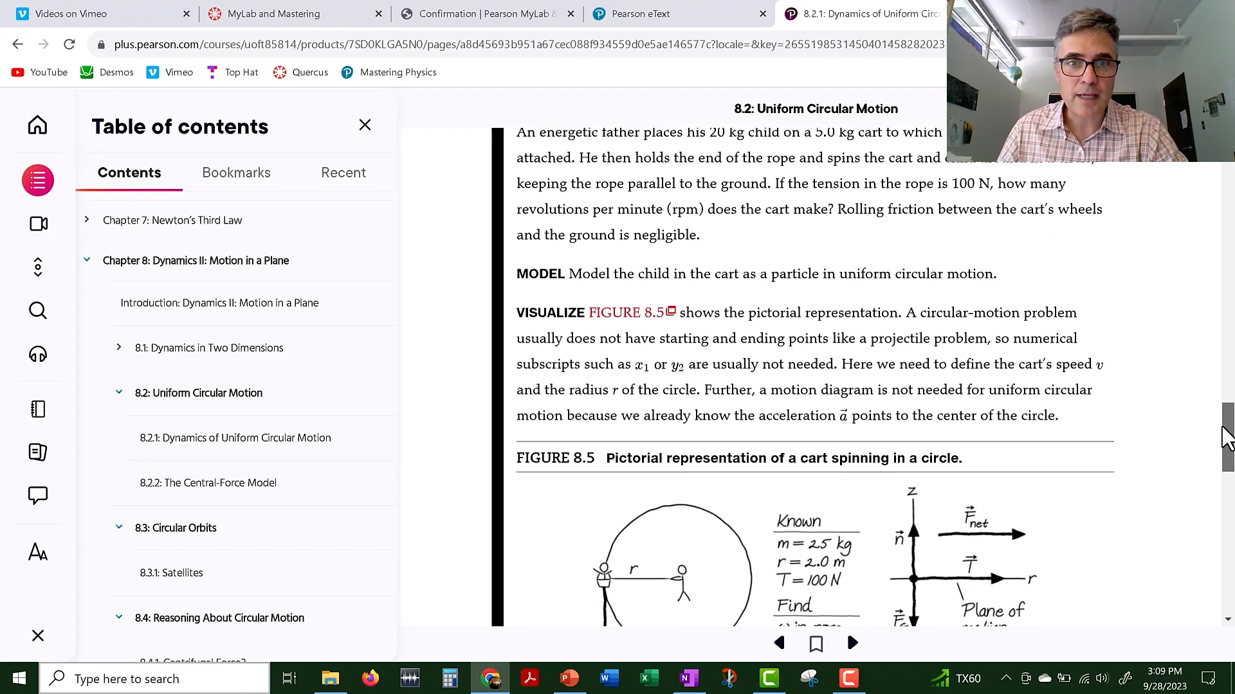Mute system audio from the taskbar
The height and width of the screenshot is (694, 1235).
[x=1102, y=678]
